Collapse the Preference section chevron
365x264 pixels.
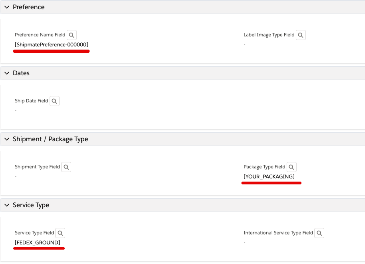(7, 7)
